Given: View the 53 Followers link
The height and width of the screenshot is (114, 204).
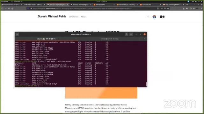Looking at the screenshot, I should tap(74, 17).
